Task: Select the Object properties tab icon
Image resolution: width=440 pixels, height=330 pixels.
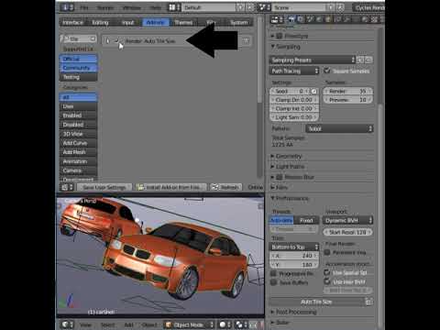Action: click(328, 19)
